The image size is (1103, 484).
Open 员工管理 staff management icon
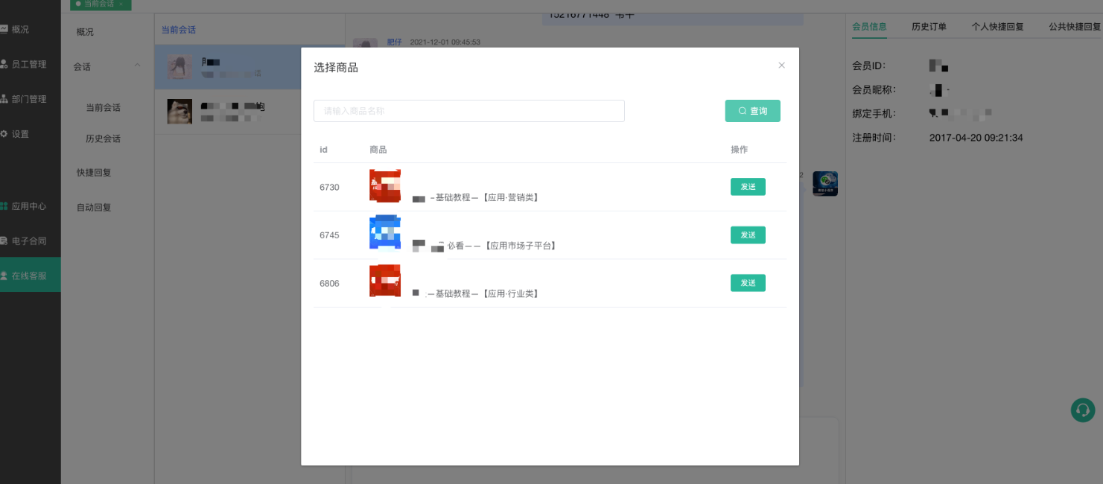click(x=4, y=64)
